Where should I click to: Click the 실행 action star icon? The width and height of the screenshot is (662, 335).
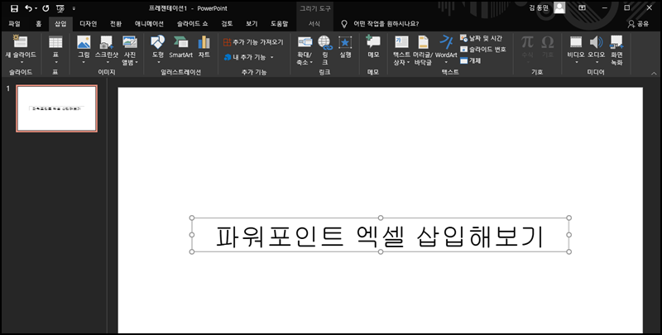[x=345, y=46]
